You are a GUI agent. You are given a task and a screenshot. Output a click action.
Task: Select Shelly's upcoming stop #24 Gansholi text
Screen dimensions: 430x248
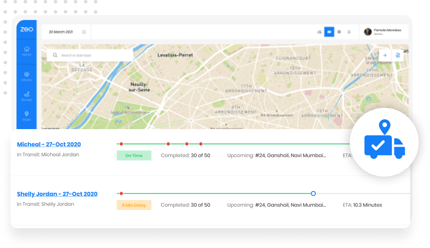coord(276,205)
